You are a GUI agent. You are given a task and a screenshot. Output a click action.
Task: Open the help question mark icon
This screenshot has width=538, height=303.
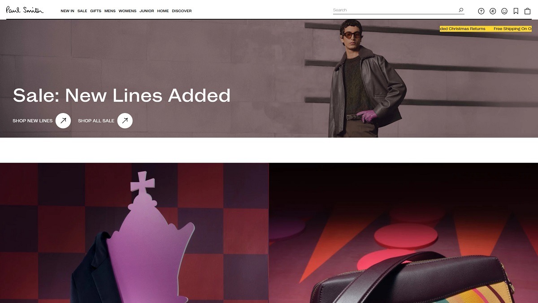pos(481,11)
